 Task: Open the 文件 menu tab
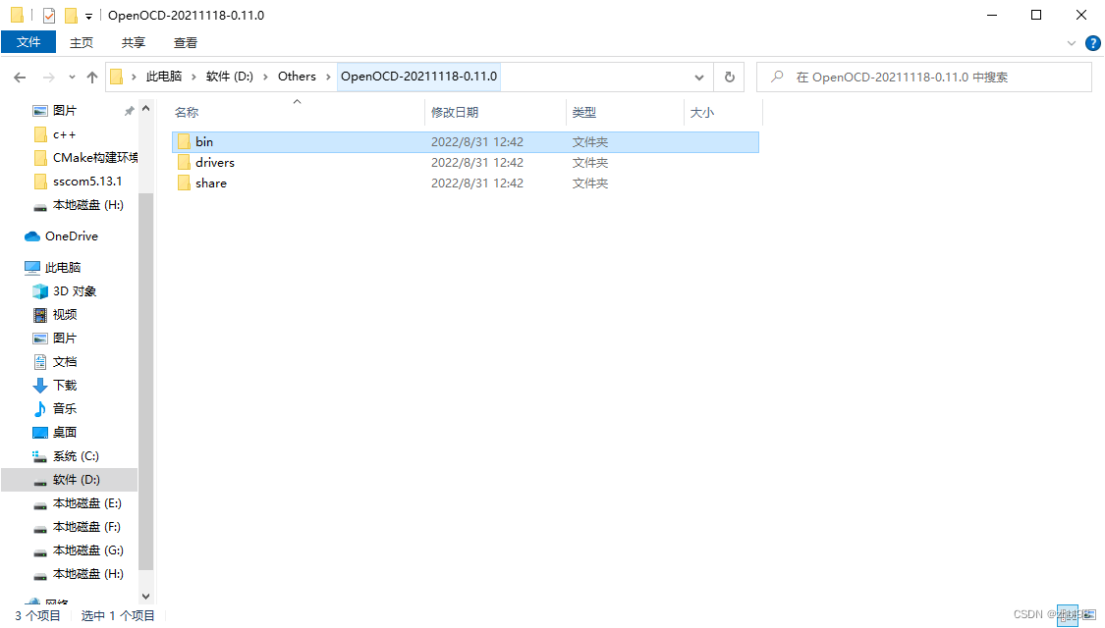28,42
